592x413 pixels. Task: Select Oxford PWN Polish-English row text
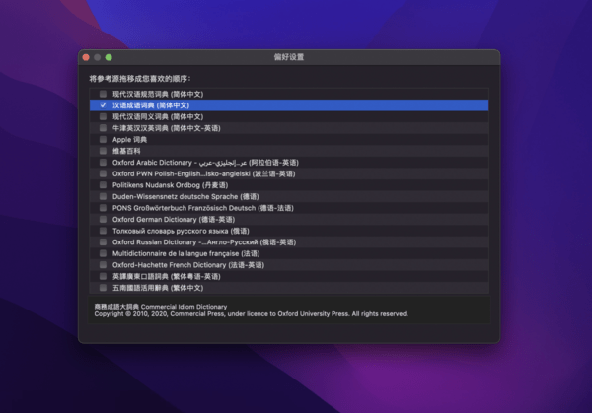(x=204, y=173)
